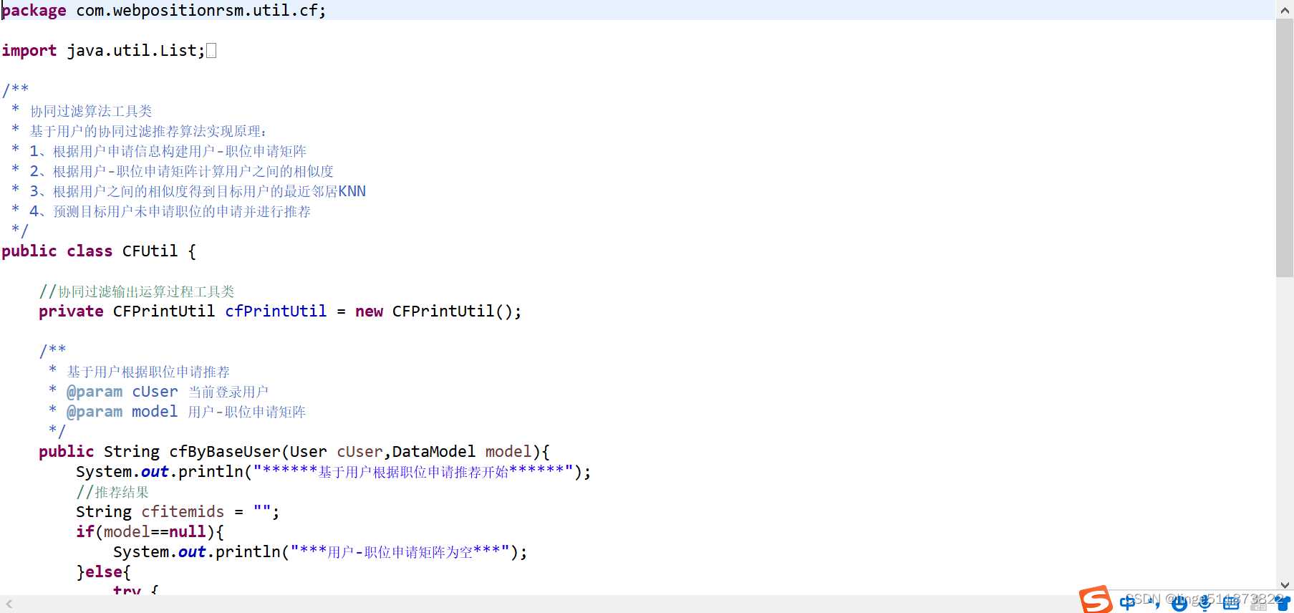Click the vertical scrollbar up arrow
Image resolution: width=1294 pixels, height=613 pixels.
(1285, 10)
